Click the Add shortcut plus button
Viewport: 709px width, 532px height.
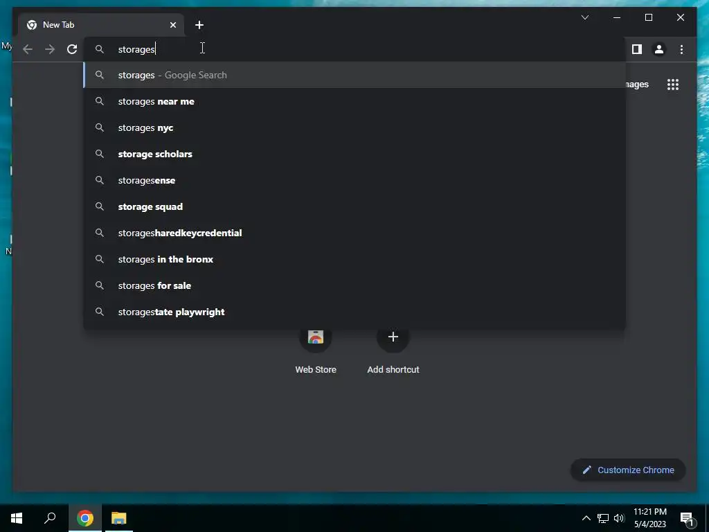(x=393, y=337)
